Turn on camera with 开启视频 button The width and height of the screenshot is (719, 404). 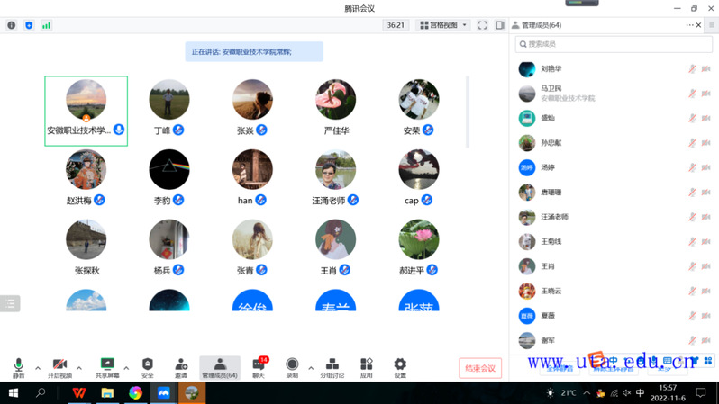click(x=59, y=366)
